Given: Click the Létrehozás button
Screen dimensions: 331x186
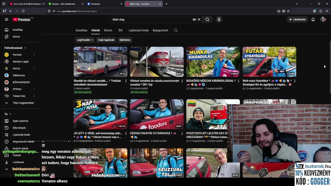Looking at the screenshot, I should click(297, 19).
